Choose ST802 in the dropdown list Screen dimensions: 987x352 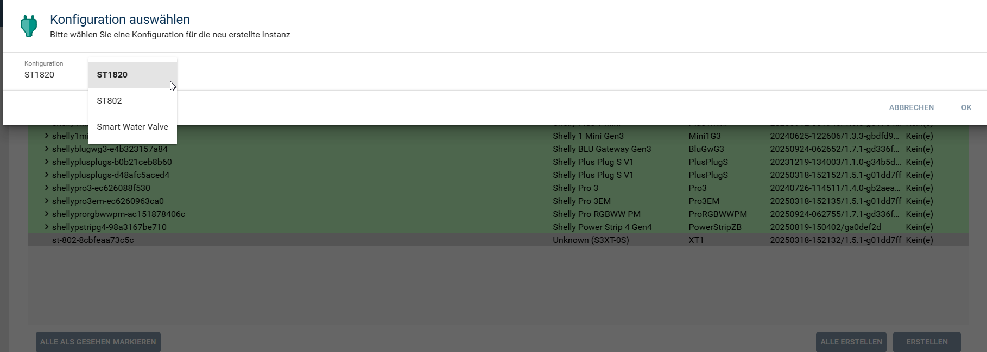coord(109,101)
